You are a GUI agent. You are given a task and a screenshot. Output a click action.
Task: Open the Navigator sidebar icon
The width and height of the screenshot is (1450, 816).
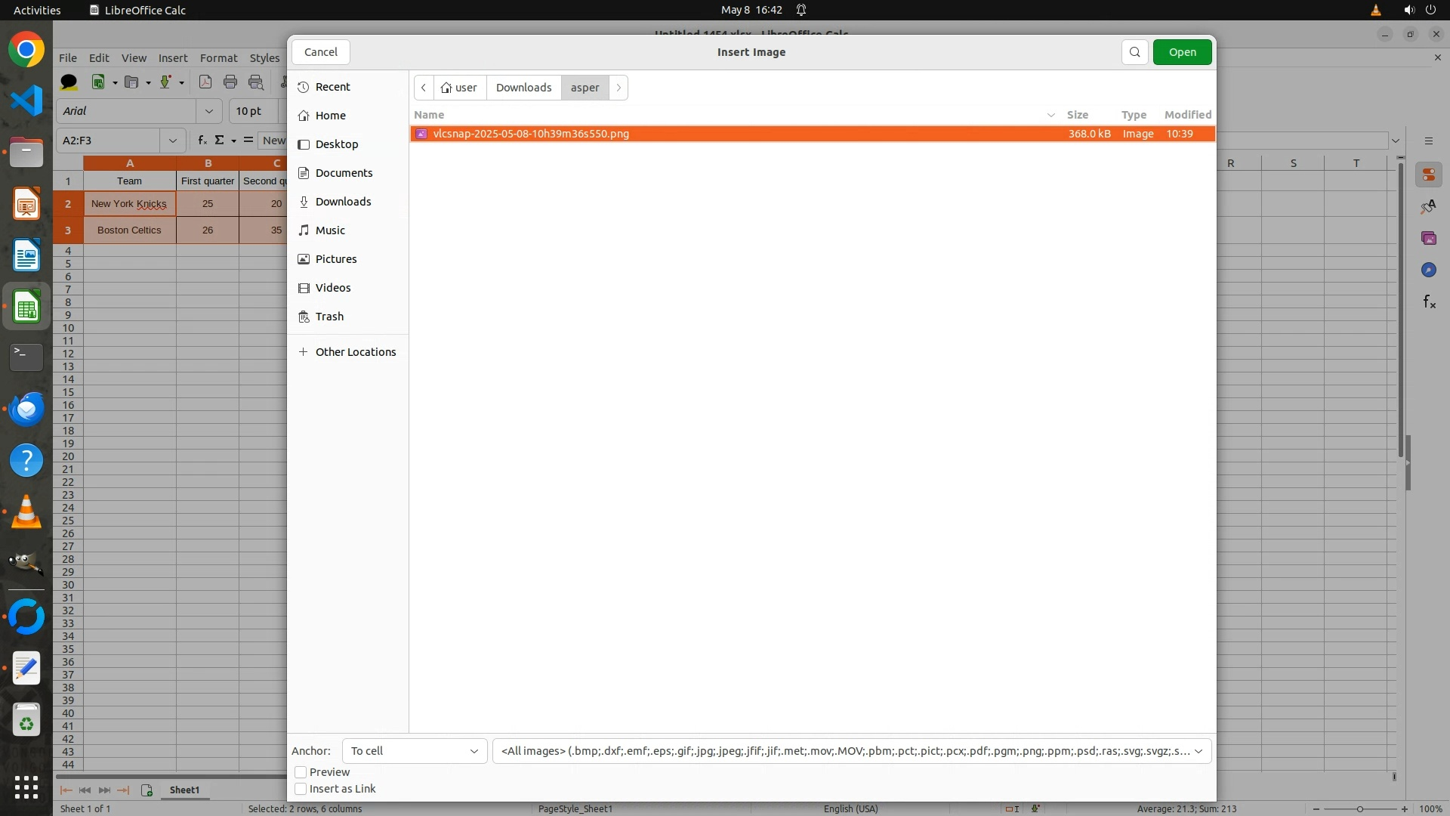click(1428, 270)
